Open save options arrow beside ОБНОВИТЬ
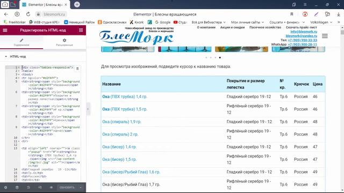This screenshot has height=193, width=344. click(81, 188)
